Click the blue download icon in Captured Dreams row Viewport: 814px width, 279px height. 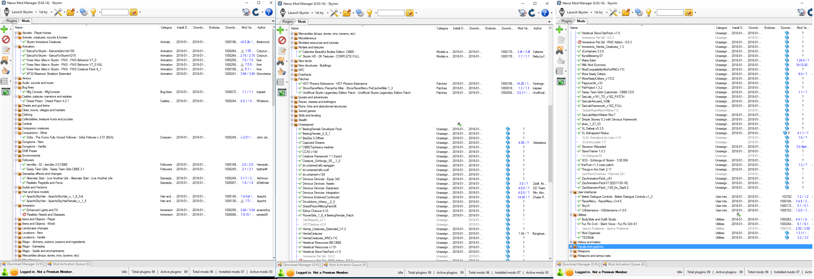508,143
